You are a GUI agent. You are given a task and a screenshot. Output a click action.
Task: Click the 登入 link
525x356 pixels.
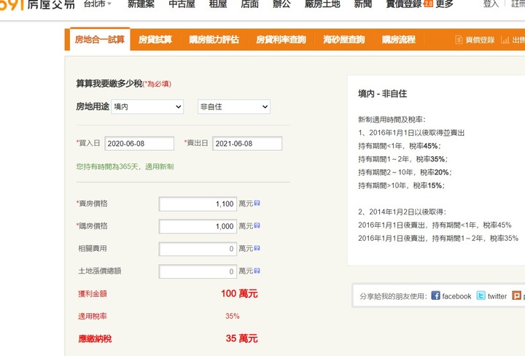[x=491, y=4]
